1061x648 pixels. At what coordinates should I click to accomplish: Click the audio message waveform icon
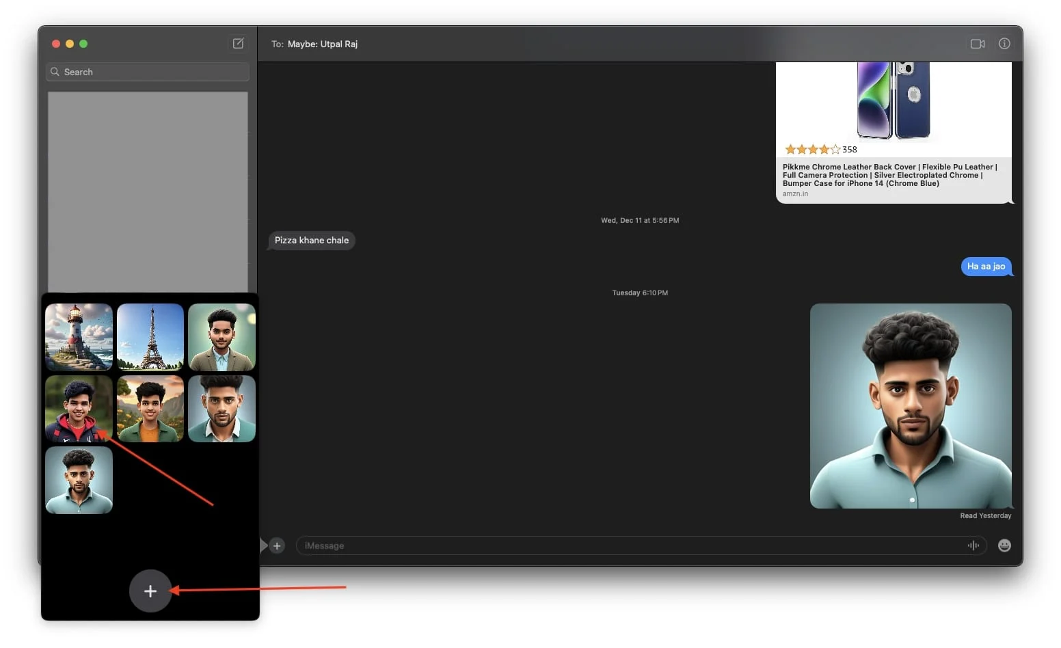(973, 545)
